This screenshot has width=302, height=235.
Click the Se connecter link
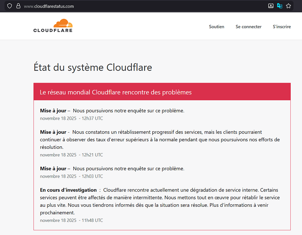point(248,27)
